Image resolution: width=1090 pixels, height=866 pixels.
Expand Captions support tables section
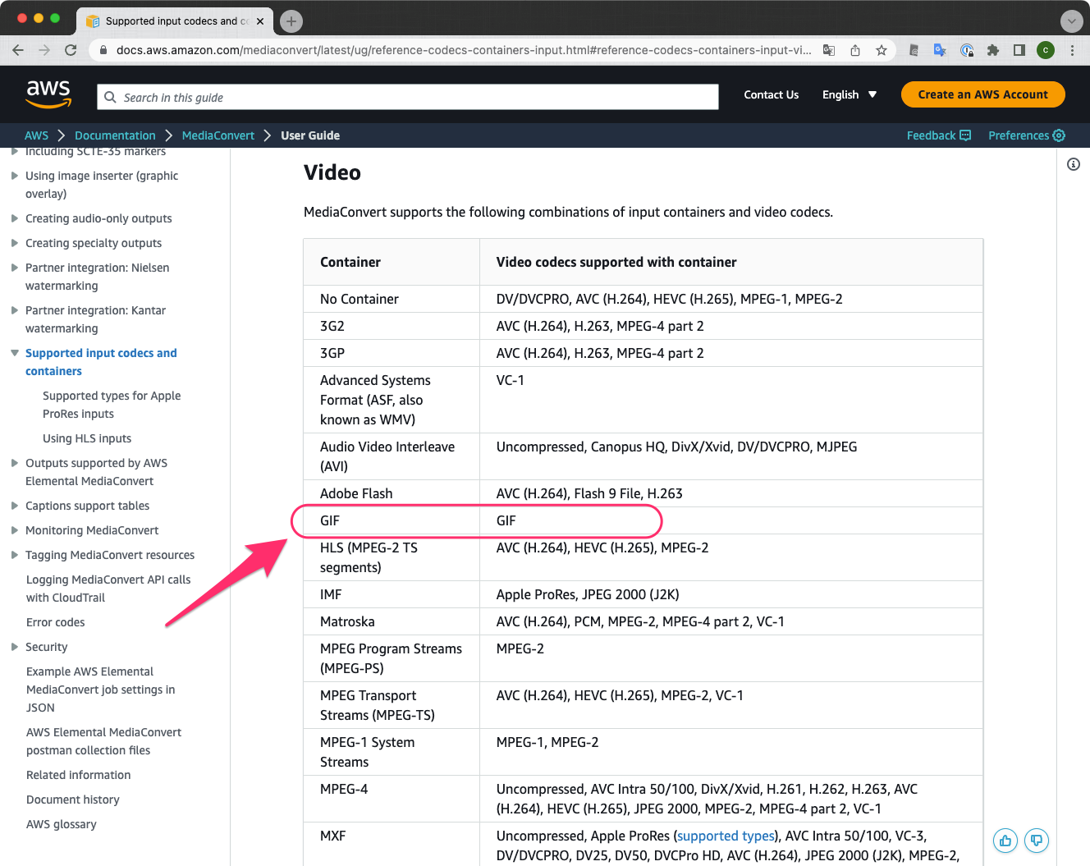tap(15, 506)
